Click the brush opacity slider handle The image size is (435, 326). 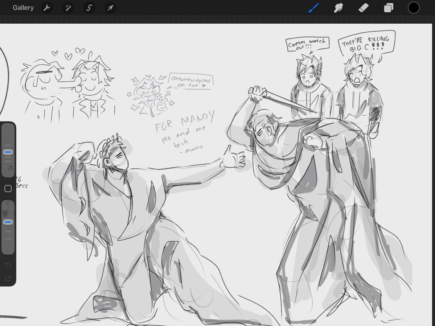click(x=8, y=222)
